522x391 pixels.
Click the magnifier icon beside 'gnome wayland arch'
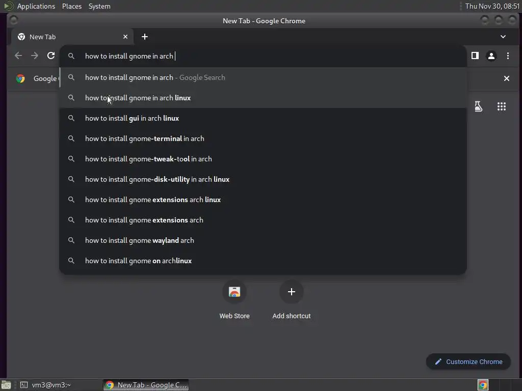pos(71,240)
